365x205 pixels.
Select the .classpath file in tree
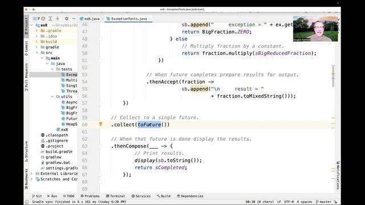[x=57, y=135]
